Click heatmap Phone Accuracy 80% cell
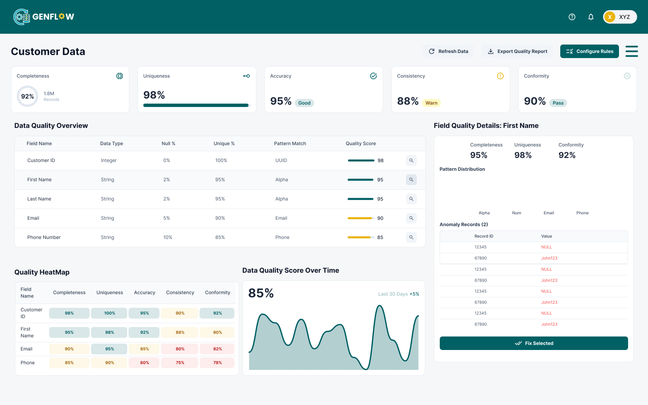 [144, 363]
